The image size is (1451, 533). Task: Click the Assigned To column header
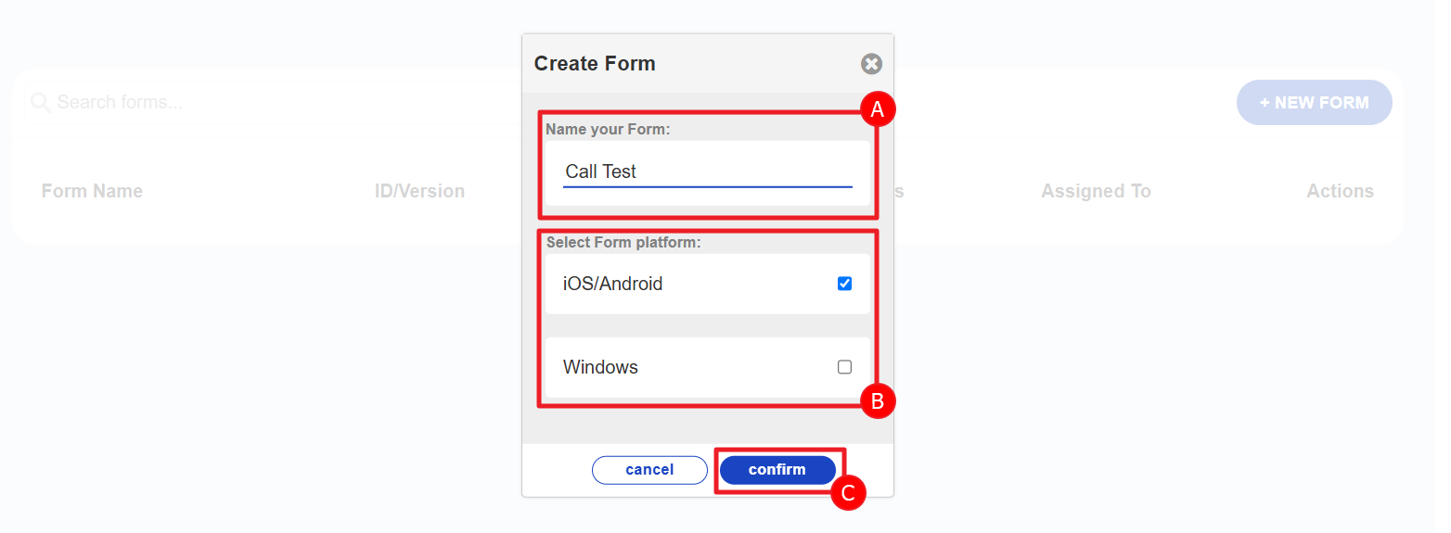pyautogui.click(x=1096, y=191)
